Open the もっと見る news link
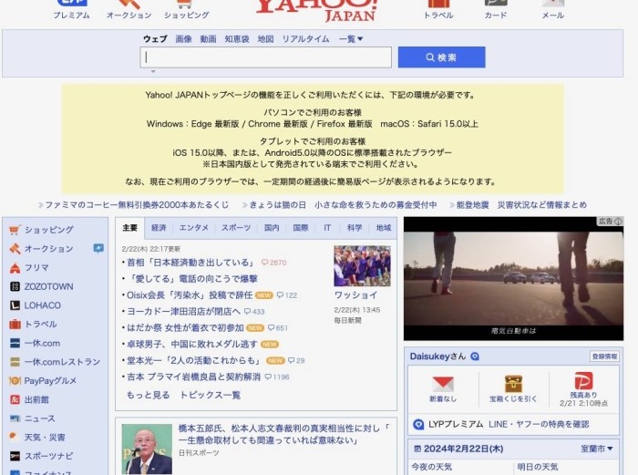The width and height of the screenshot is (638, 475). tap(148, 395)
